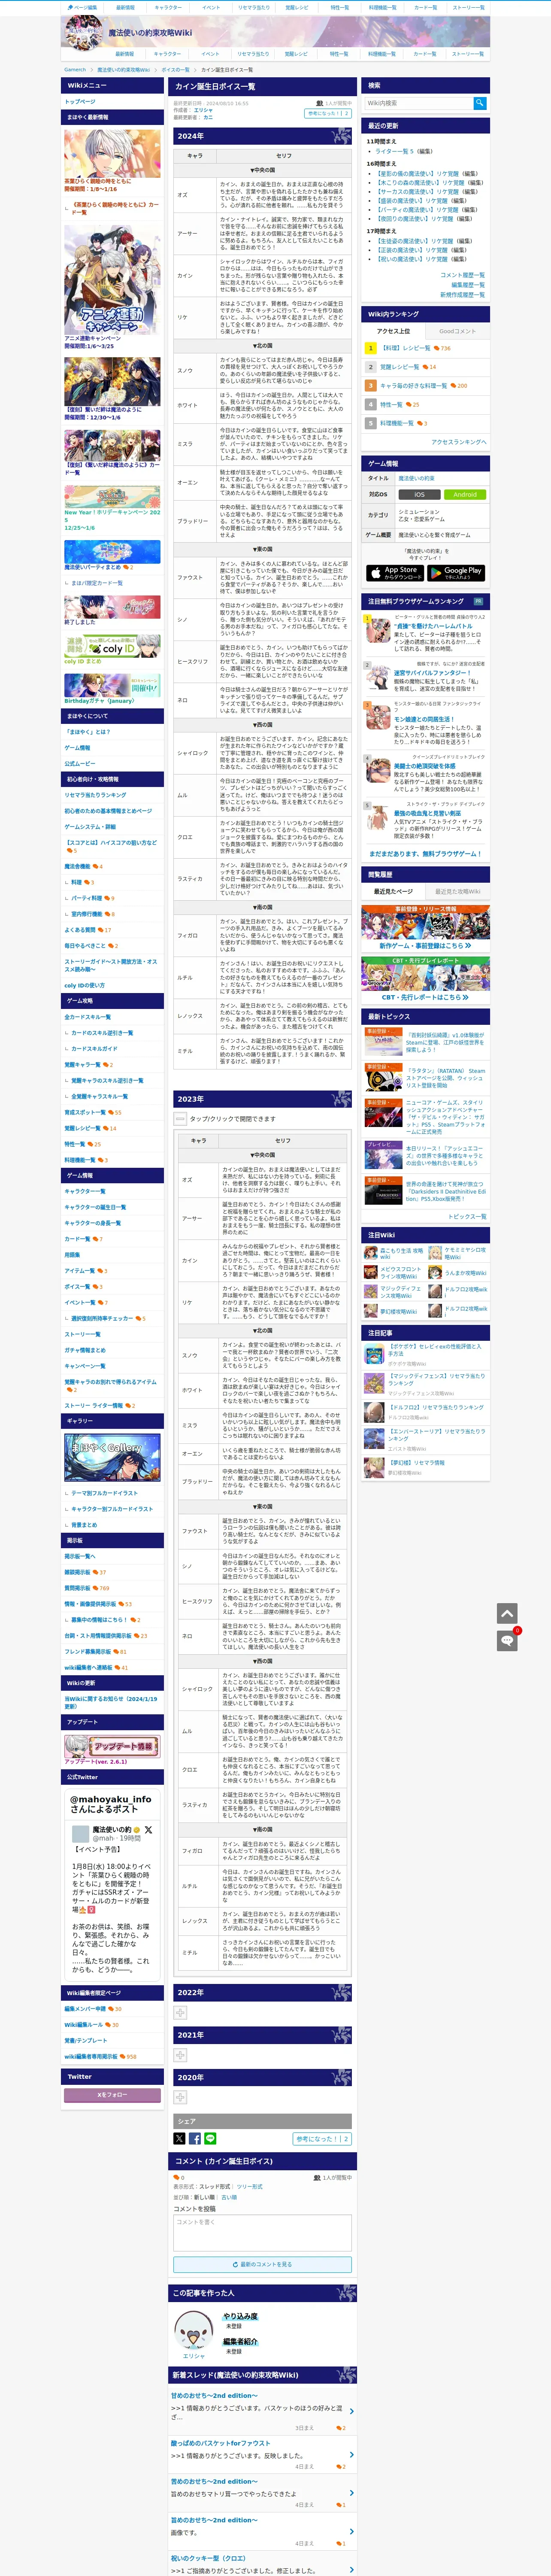Viewport: 551px width, 2576px height.
Task: Select the 最近見たページ history tab
Action: (x=393, y=891)
